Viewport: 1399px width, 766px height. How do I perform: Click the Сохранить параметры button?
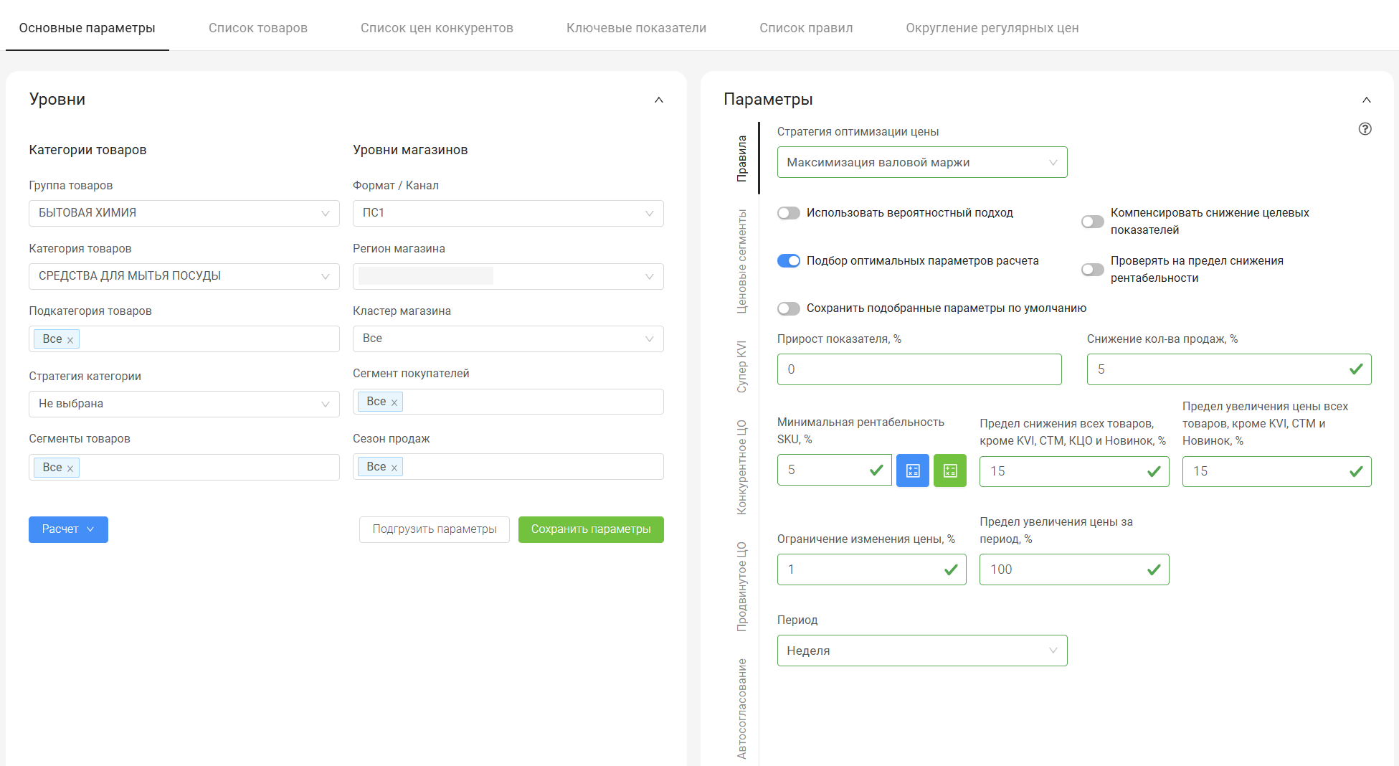point(590,529)
